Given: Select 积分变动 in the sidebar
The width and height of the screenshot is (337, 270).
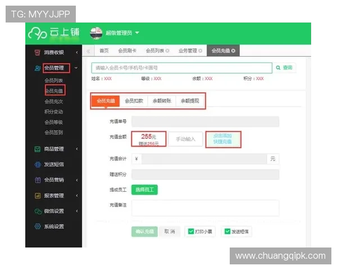Looking at the screenshot, I should [x=54, y=112].
